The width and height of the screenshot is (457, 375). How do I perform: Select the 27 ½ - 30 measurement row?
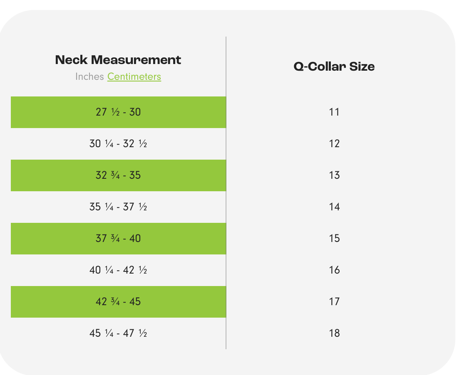[118, 112]
